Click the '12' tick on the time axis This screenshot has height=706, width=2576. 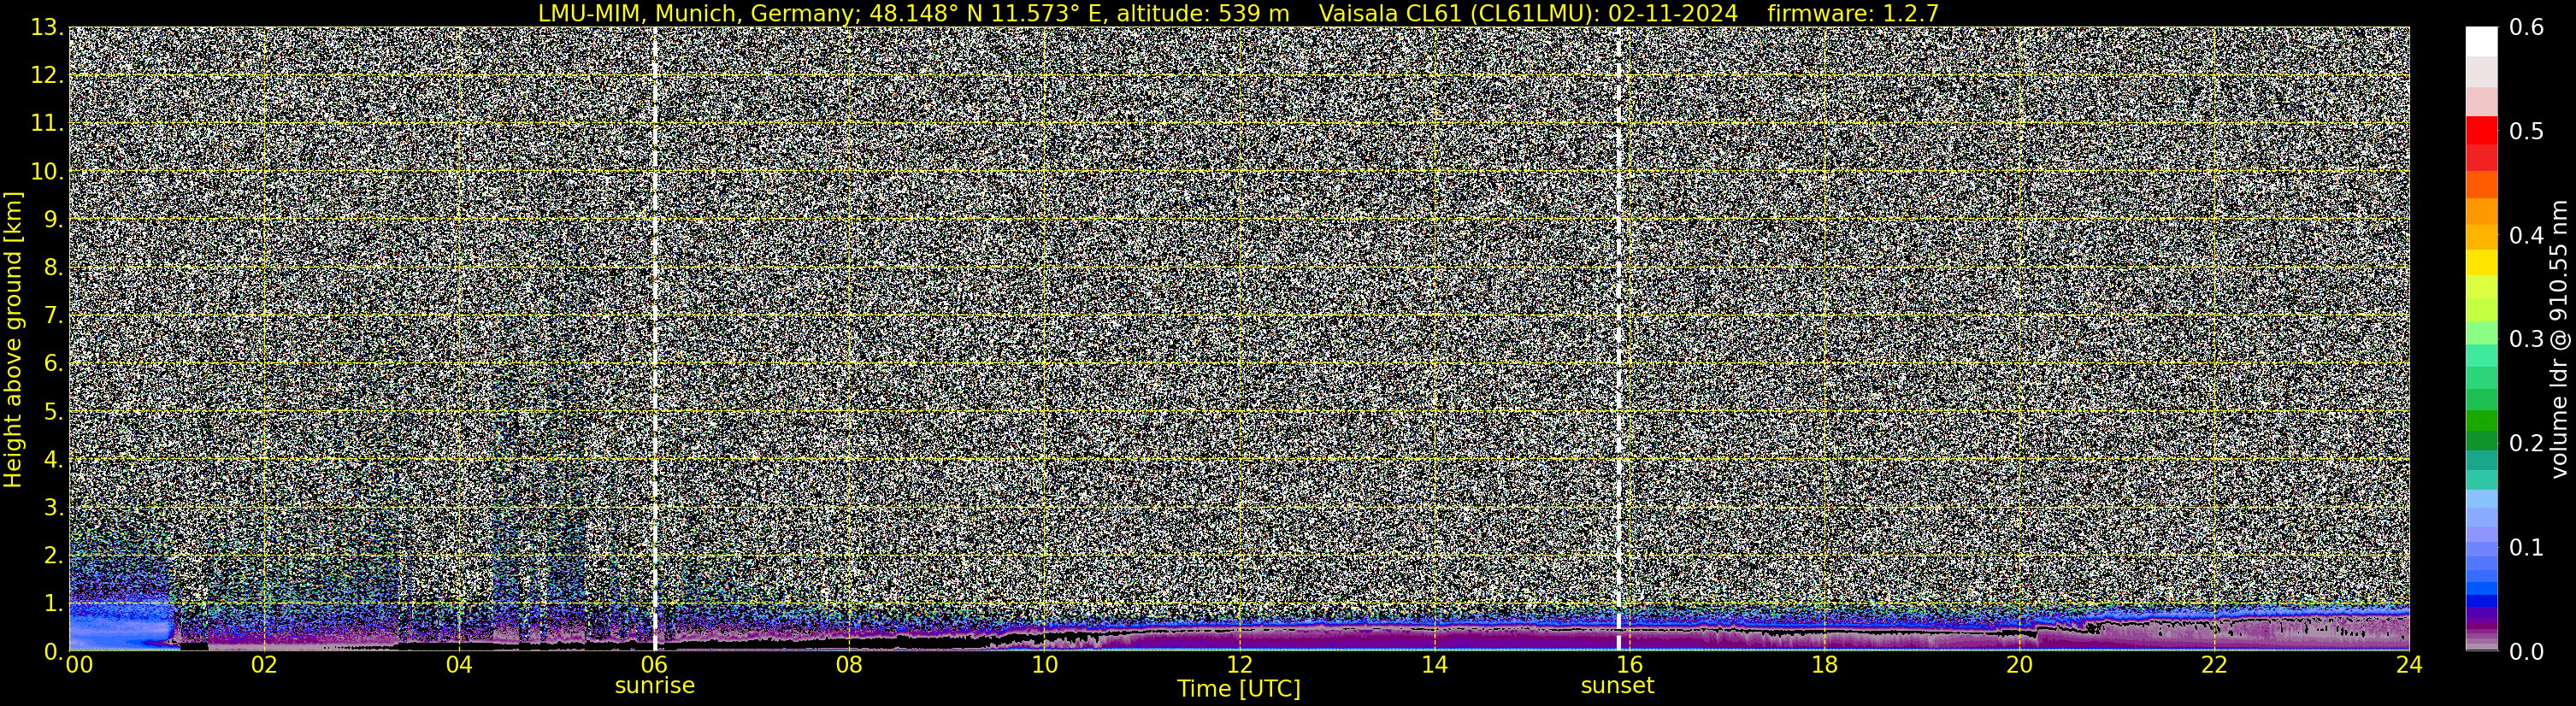[x=1239, y=665]
